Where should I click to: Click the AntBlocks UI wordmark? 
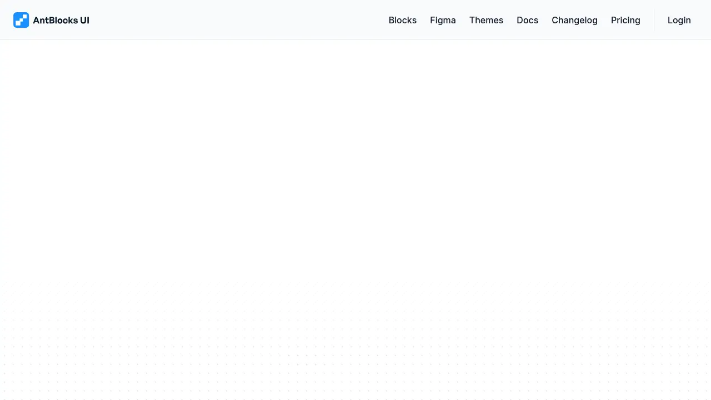(x=61, y=20)
